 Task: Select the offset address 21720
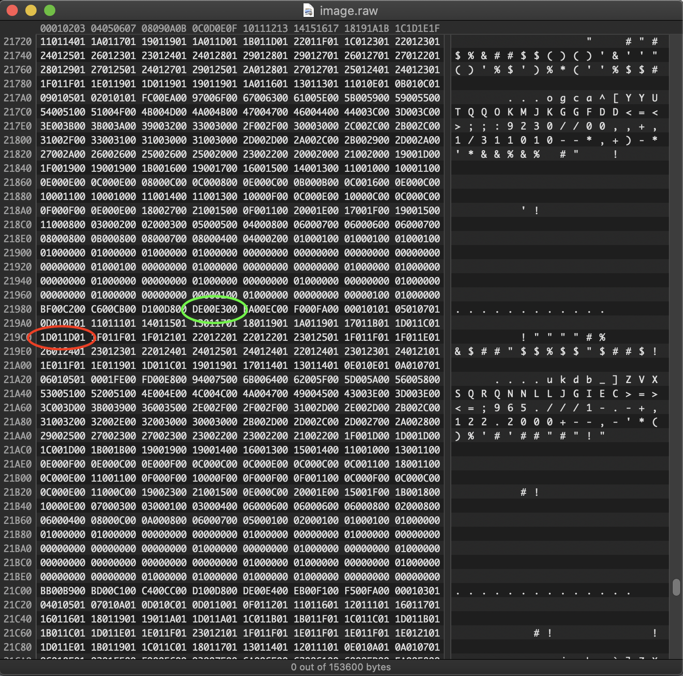pos(19,41)
